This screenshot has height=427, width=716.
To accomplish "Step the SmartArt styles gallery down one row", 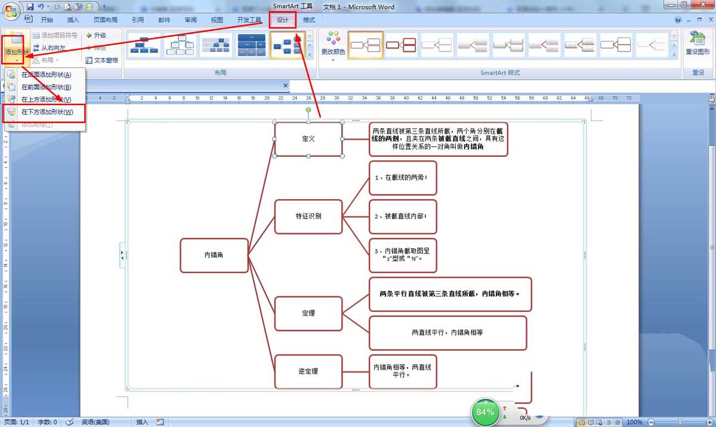I will [x=674, y=45].
